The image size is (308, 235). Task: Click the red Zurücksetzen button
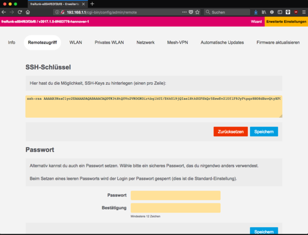(230, 132)
